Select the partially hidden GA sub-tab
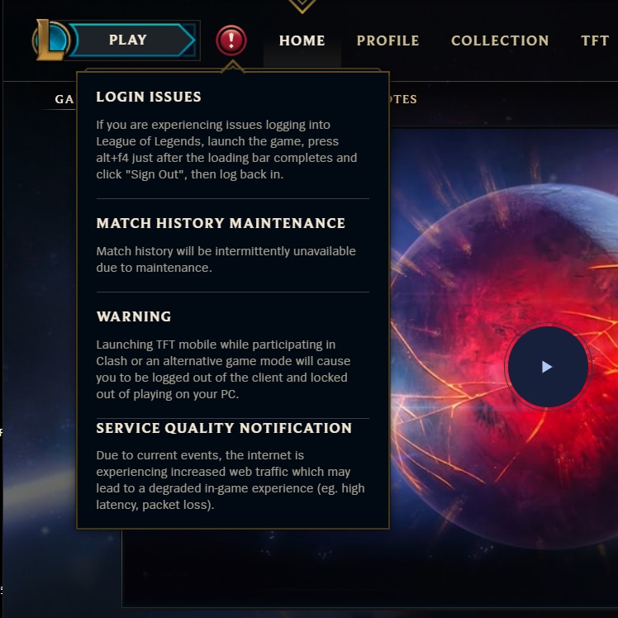 point(64,99)
